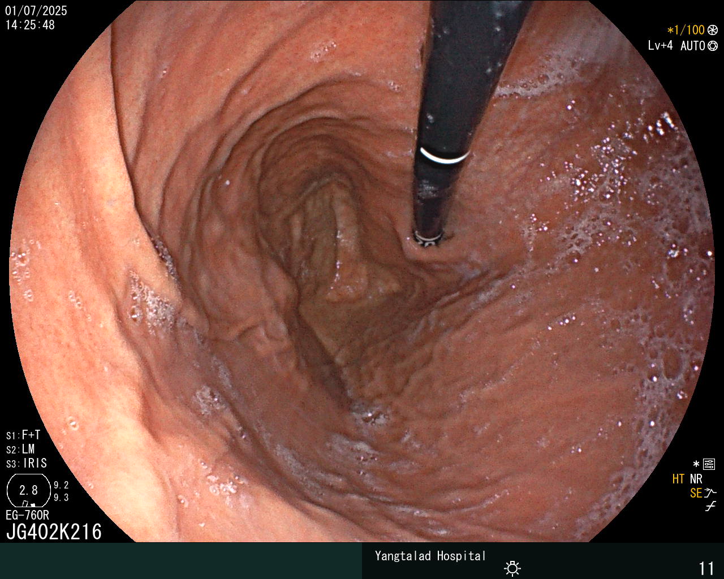Click the tone curve icon below SE

pyautogui.click(x=710, y=507)
